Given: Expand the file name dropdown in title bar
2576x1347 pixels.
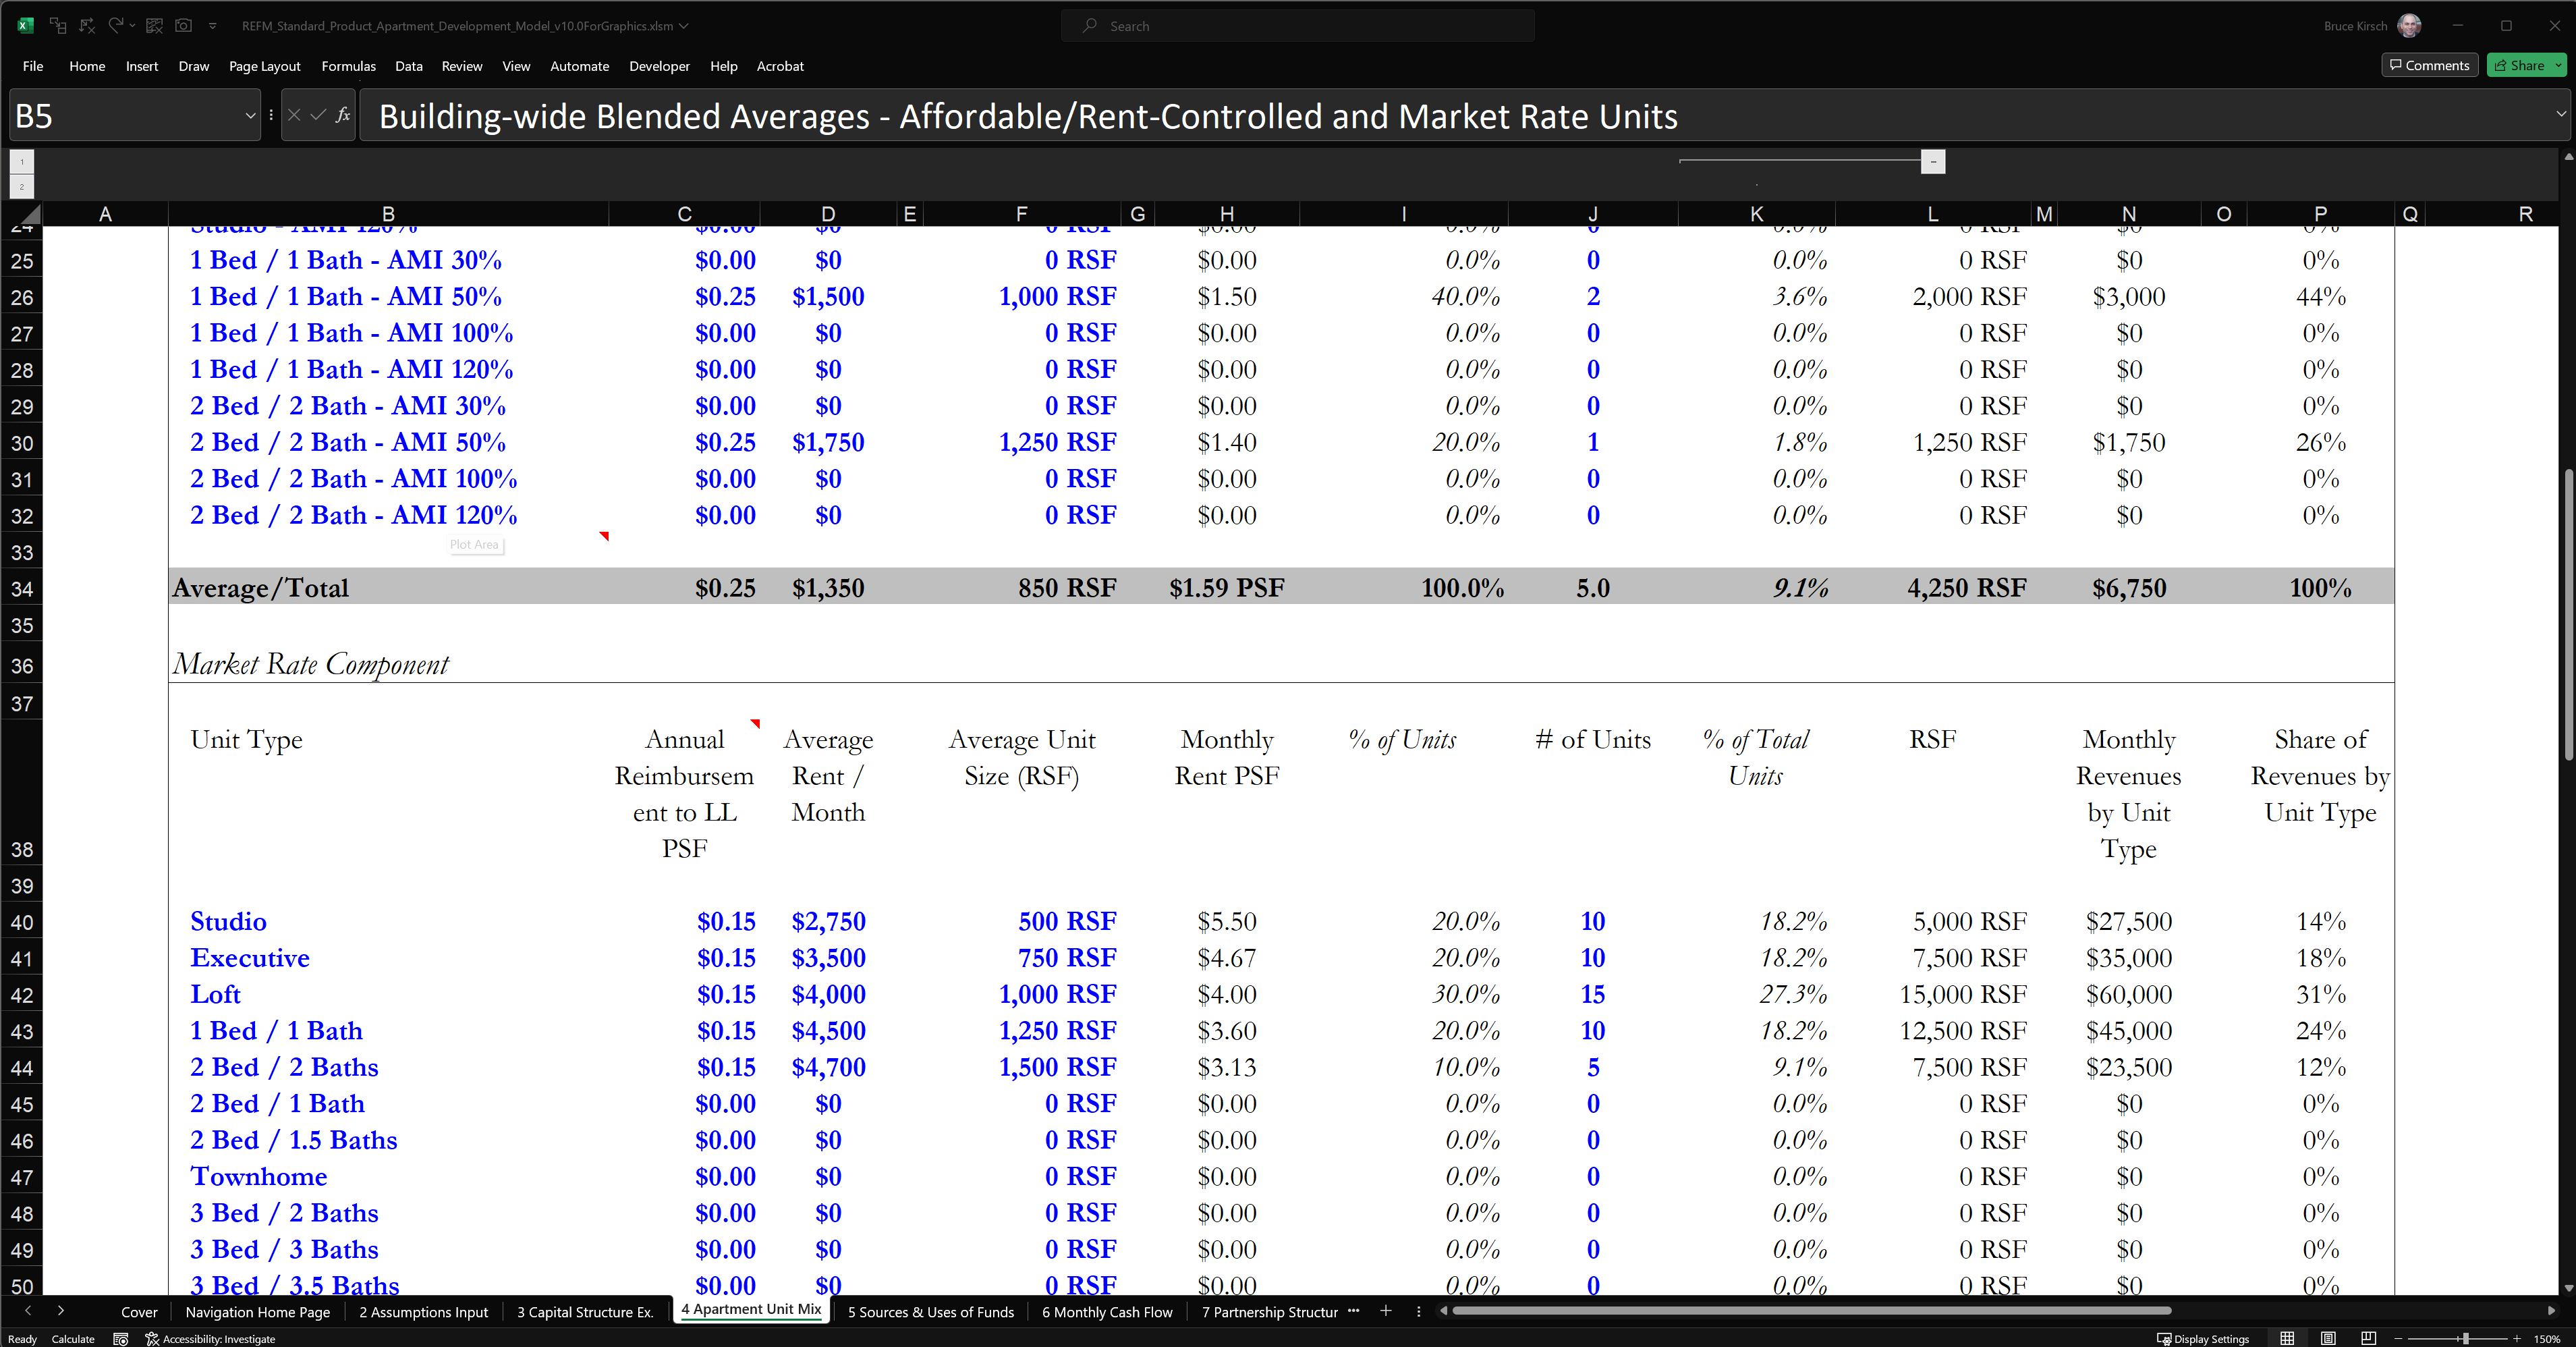Looking at the screenshot, I should point(684,26).
